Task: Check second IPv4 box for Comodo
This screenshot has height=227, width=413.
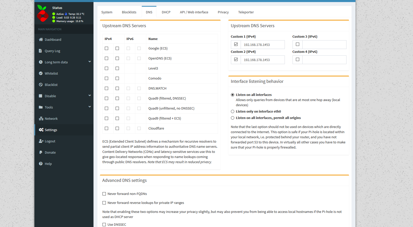Action: pos(117,78)
